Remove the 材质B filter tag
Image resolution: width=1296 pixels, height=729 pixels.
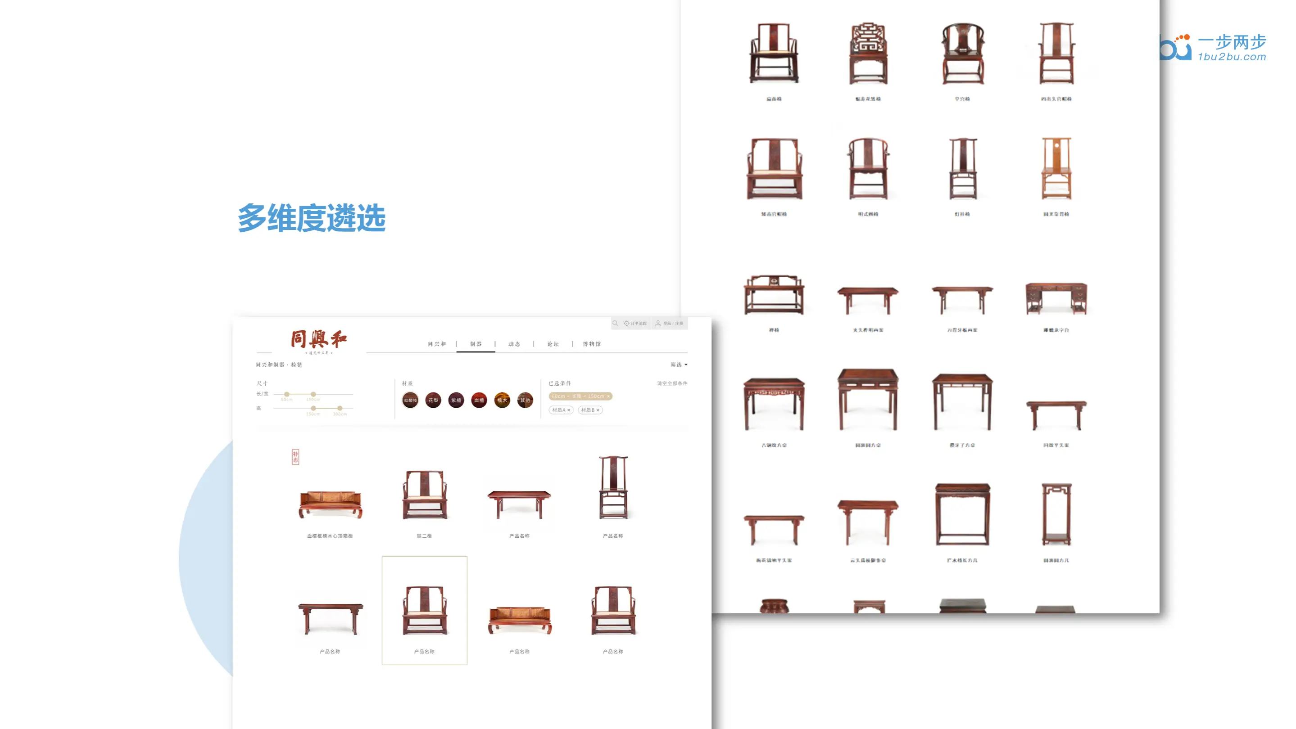pyautogui.click(x=598, y=410)
